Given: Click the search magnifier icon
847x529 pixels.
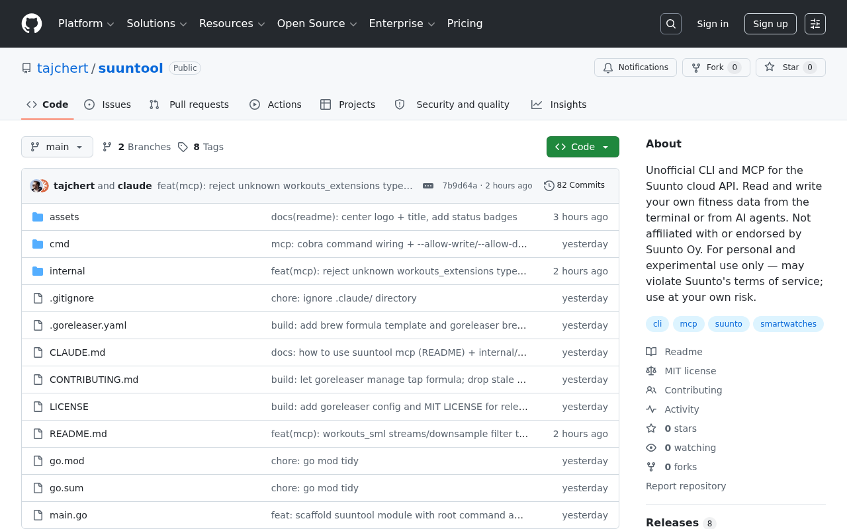Looking at the screenshot, I should point(671,24).
